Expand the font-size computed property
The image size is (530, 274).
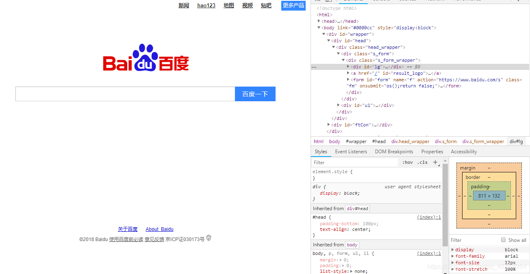point(453,263)
